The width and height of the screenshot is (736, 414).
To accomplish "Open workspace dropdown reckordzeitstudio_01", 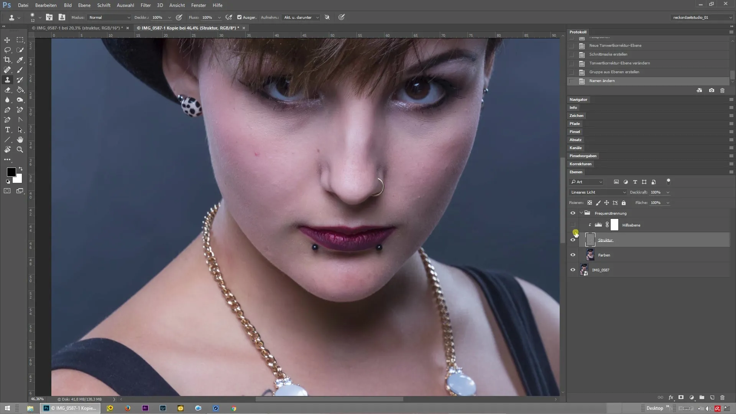I will pyautogui.click(x=701, y=17).
